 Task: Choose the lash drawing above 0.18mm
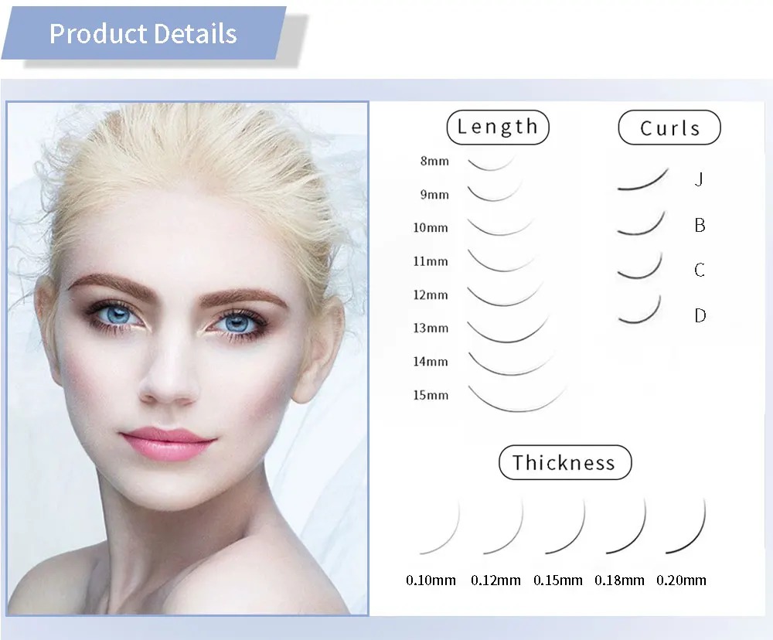click(625, 526)
